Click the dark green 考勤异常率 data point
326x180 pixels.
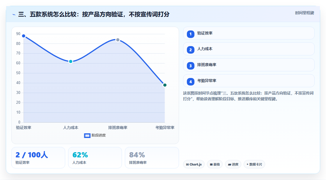coord(165,85)
